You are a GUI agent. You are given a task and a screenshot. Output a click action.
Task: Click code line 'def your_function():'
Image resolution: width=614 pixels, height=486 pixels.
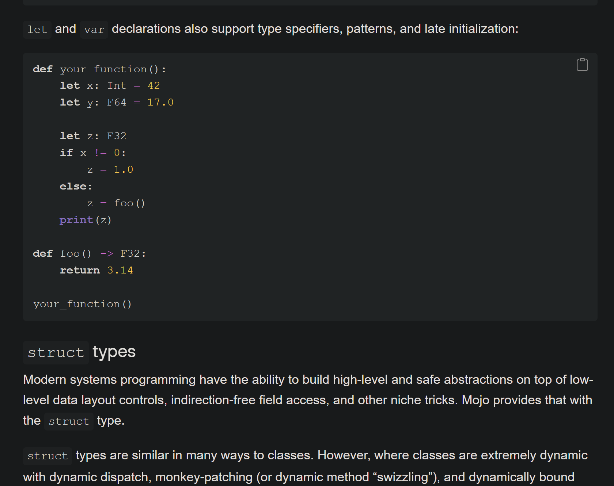coord(100,69)
